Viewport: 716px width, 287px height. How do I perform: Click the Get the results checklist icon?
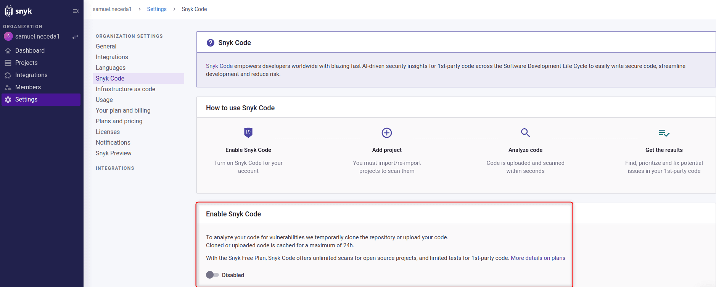[x=664, y=133]
